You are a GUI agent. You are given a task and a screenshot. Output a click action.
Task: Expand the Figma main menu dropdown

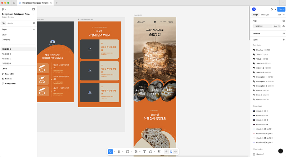[4, 9]
